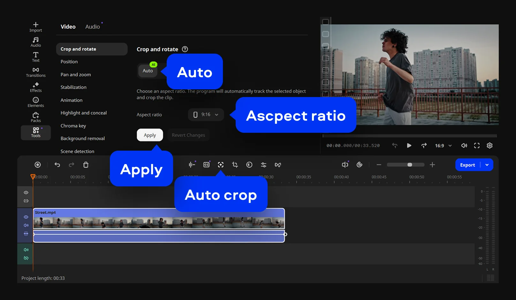This screenshot has height=300, width=516.
Task: Delete selected clip with trash icon
Action: [x=86, y=165]
